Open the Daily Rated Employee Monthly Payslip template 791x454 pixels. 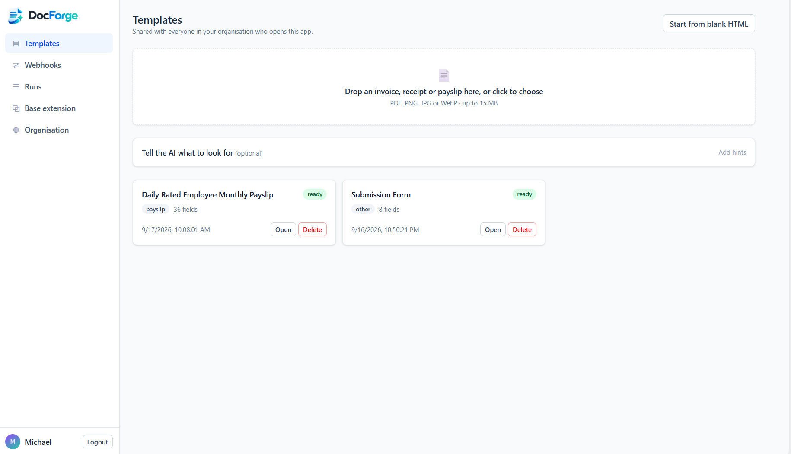[283, 229]
